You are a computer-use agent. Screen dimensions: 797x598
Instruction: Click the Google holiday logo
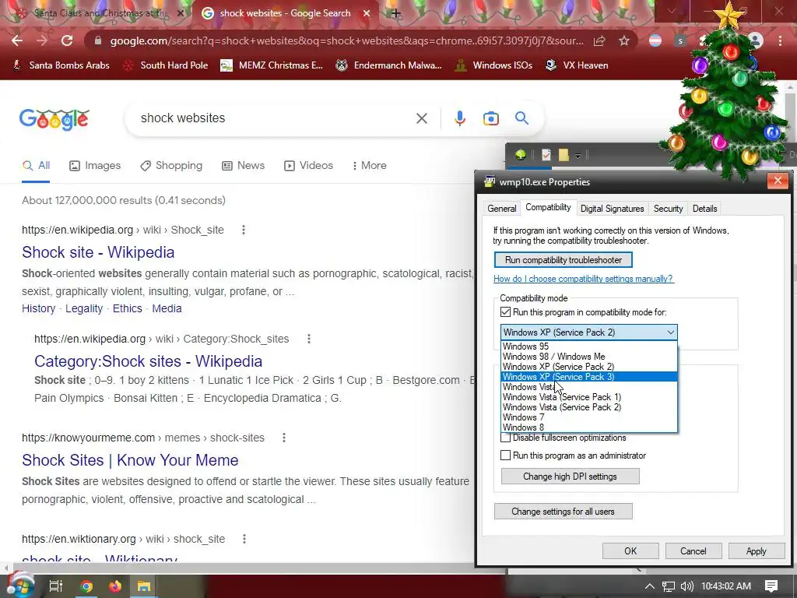pyautogui.click(x=54, y=119)
